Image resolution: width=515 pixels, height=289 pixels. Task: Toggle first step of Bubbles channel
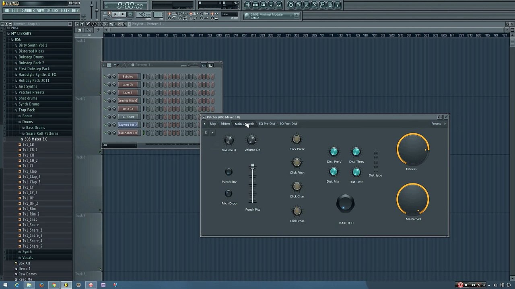coord(148,76)
